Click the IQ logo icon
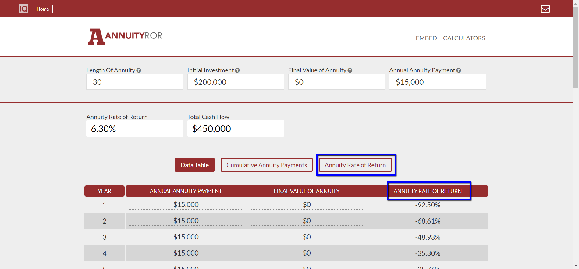The width and height of the screenshot is (579, 269). click(x=23, y=9)
